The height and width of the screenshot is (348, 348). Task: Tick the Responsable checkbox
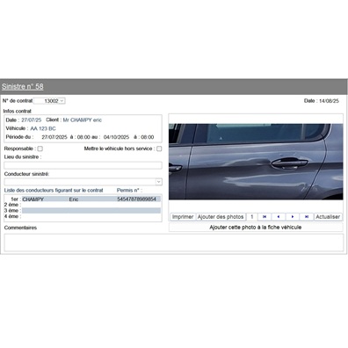40,149
